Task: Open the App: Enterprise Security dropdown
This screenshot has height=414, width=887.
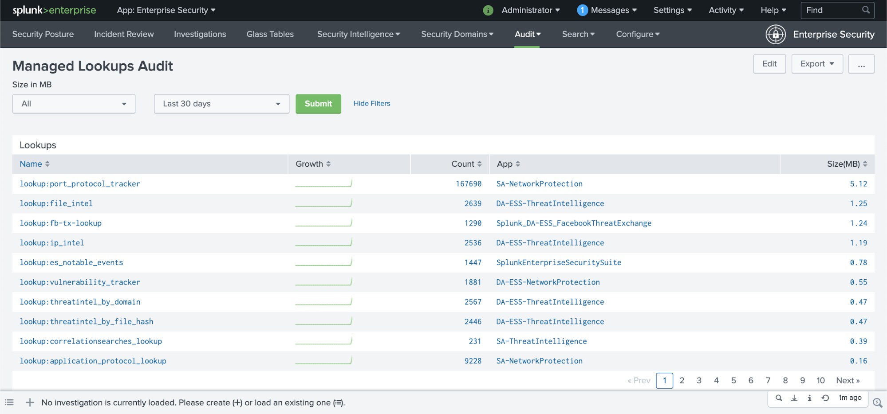Action: (166, 10)
